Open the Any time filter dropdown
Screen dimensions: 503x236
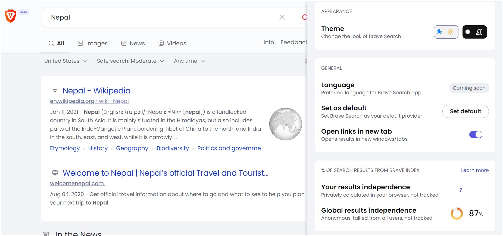(189, 61)
